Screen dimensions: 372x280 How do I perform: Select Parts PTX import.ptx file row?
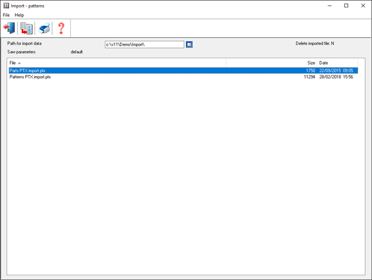27,70
